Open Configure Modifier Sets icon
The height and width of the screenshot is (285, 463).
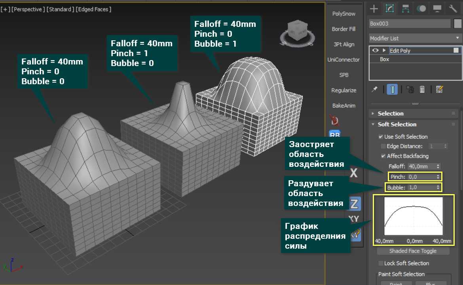pos(439,89)
